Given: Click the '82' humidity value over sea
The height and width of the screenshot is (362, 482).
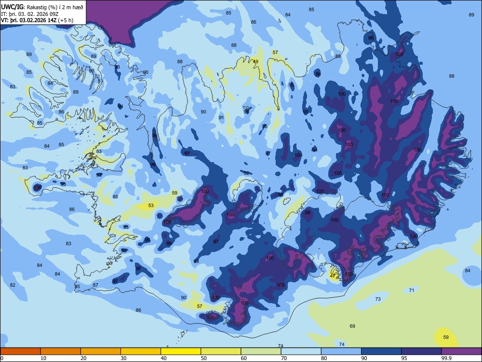Looking at the screenshot, I should point(13,285).
